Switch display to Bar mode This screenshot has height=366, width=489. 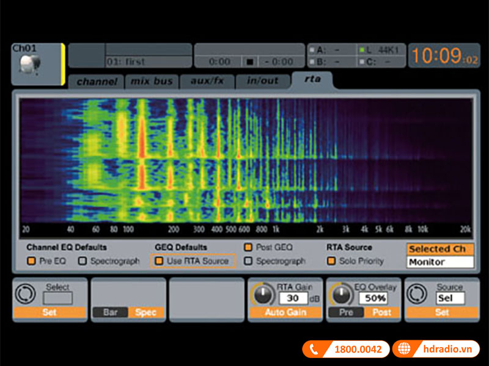109,312
